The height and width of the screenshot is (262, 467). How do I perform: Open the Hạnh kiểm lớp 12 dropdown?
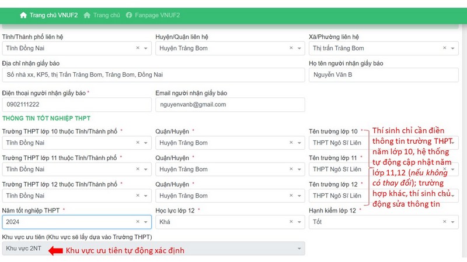(453, 222)
